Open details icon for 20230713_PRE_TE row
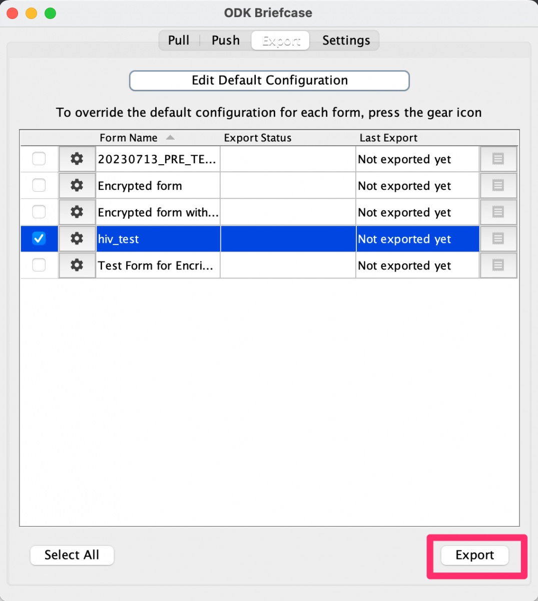The height and width of the screenshot is (601, 538). pos(498,159)
